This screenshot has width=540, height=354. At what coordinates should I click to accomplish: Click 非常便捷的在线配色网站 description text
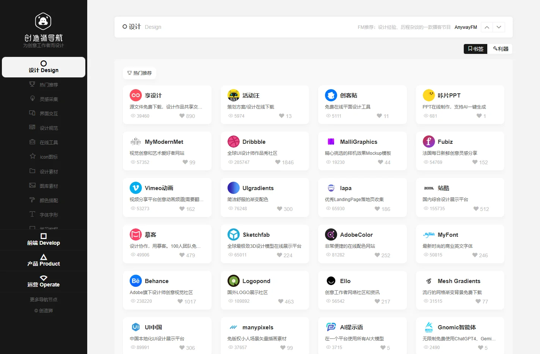(350, 246)
